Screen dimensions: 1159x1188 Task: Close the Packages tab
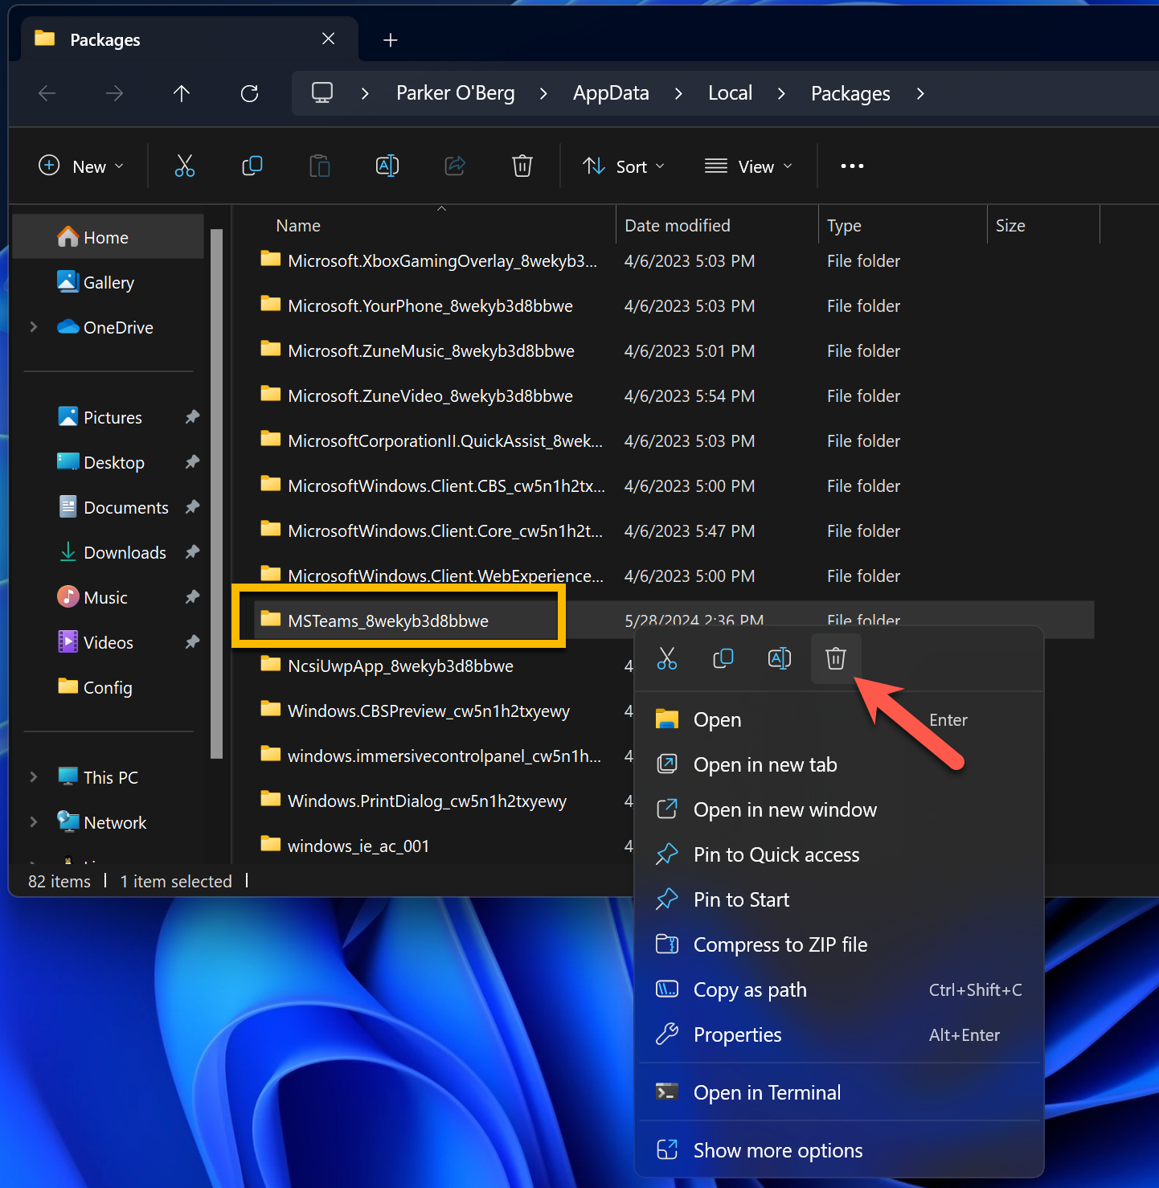point(329,39)
